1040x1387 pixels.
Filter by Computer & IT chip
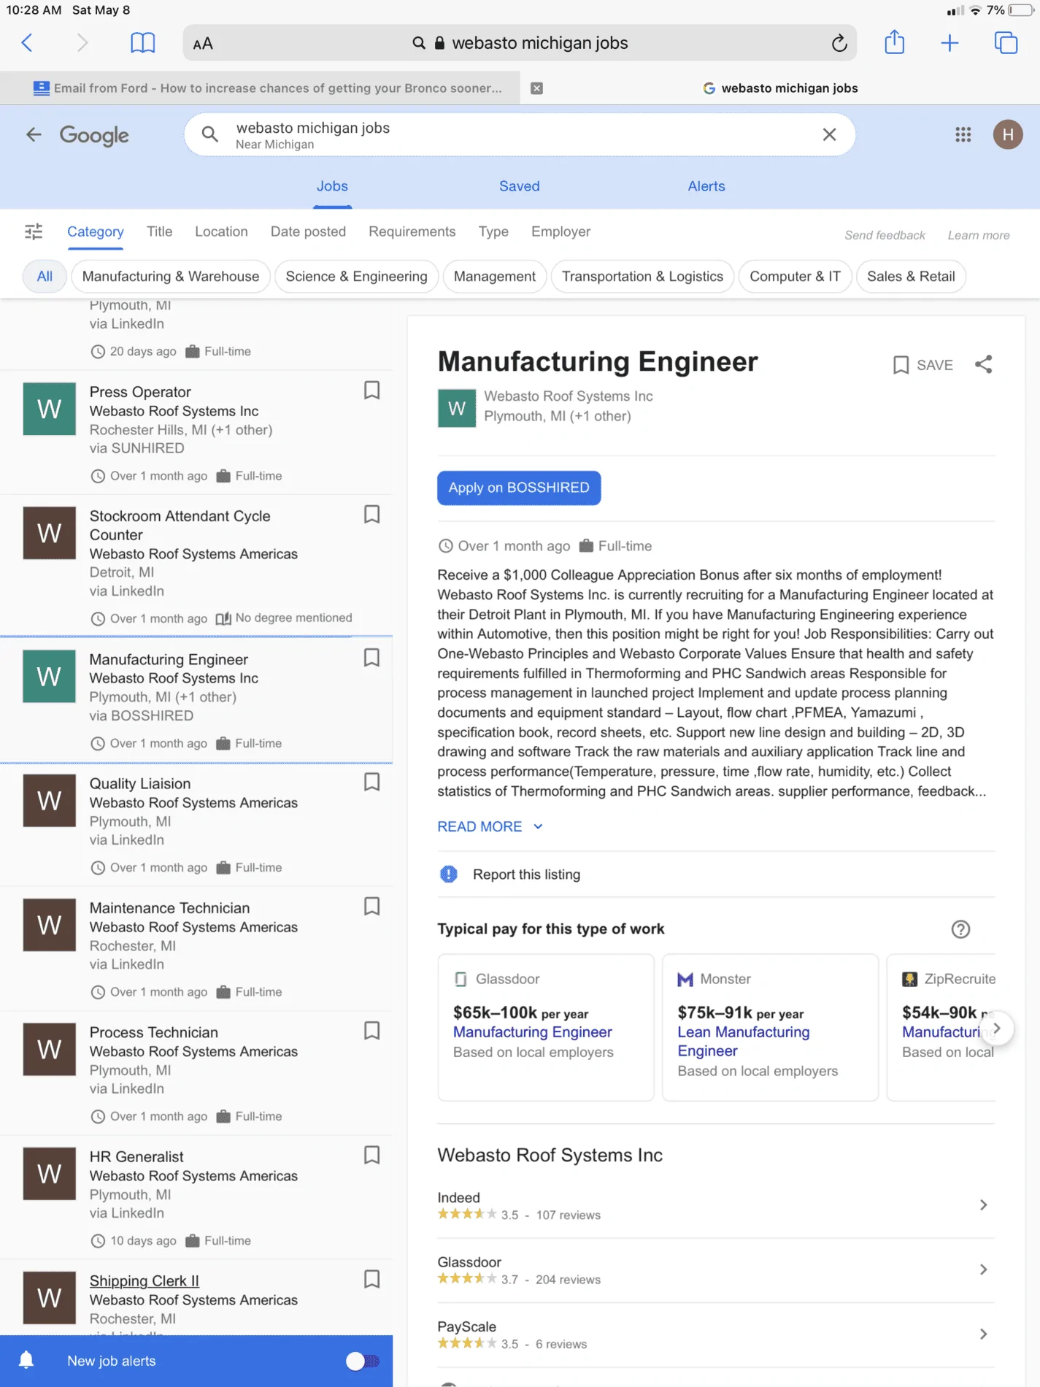click(796, 277)
